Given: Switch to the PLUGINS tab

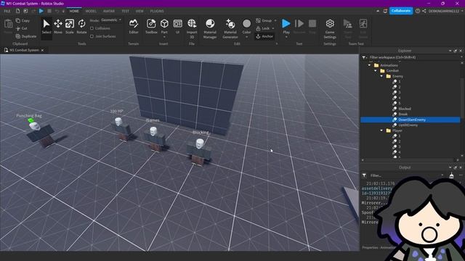Looking at the screenshot, I should 157,11.
